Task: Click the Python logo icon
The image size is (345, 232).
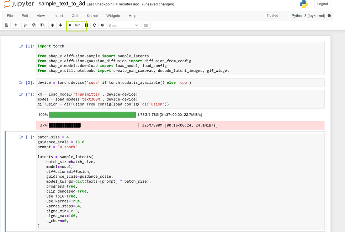Action: click(304, 4)
